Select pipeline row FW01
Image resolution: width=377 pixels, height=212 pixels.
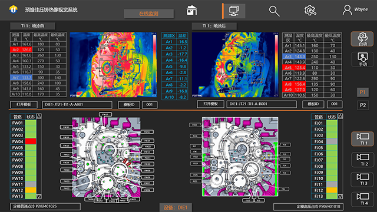(x=23, y=123)
